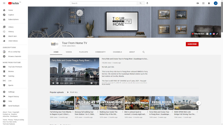Open the hamburger guide menu

4,3
